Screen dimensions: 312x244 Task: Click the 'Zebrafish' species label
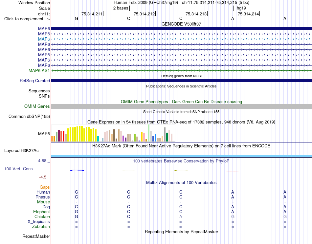click(41, 226)
